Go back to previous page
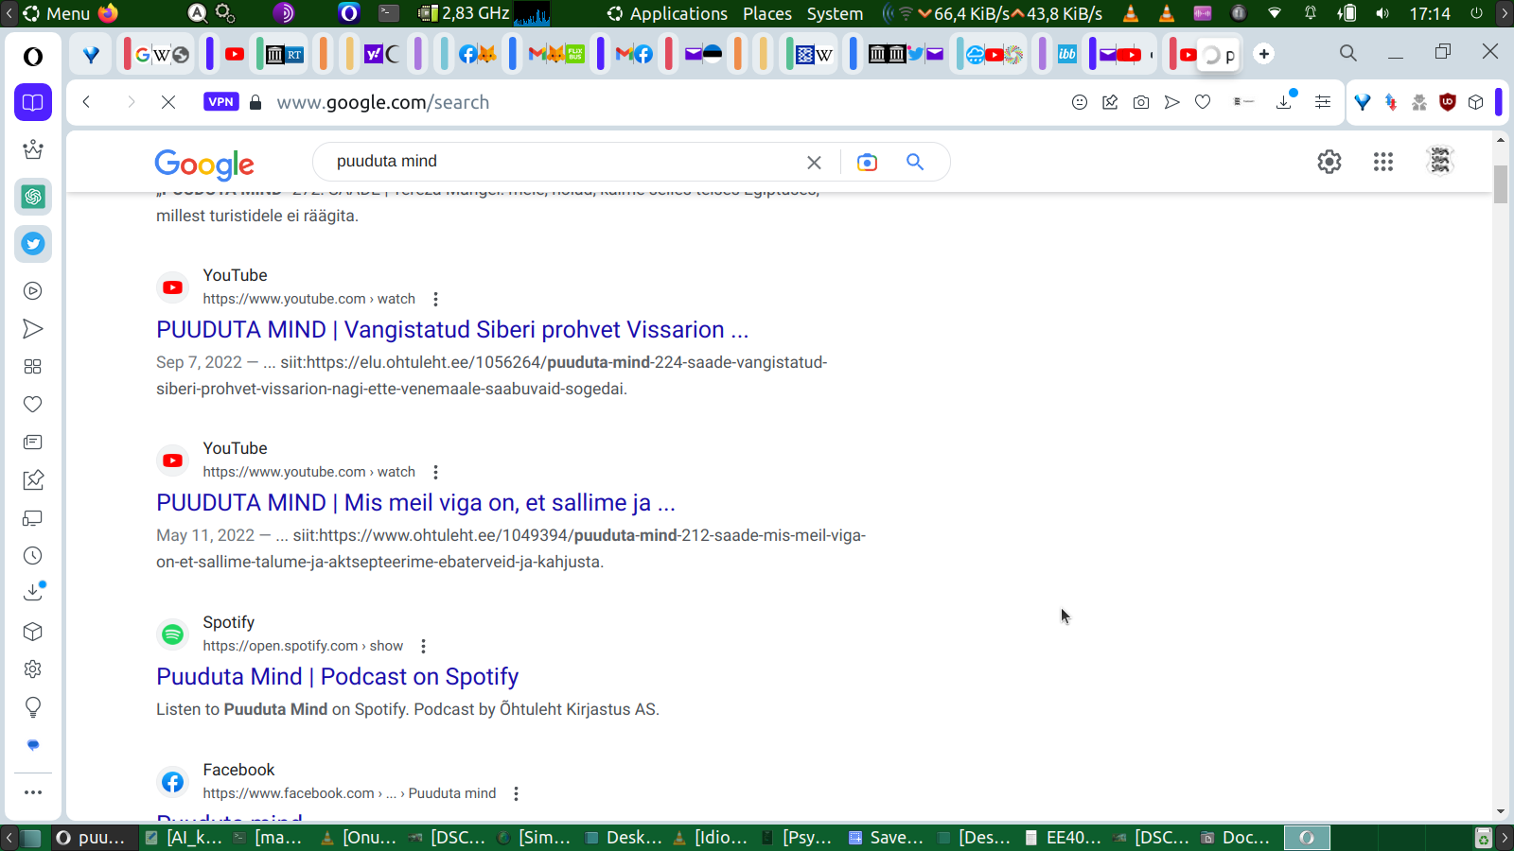 pos(86,102)
